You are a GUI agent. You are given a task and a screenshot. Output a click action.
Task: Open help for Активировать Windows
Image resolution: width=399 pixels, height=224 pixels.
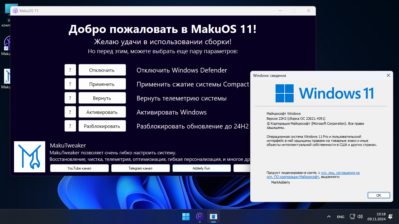coord(70,112)
